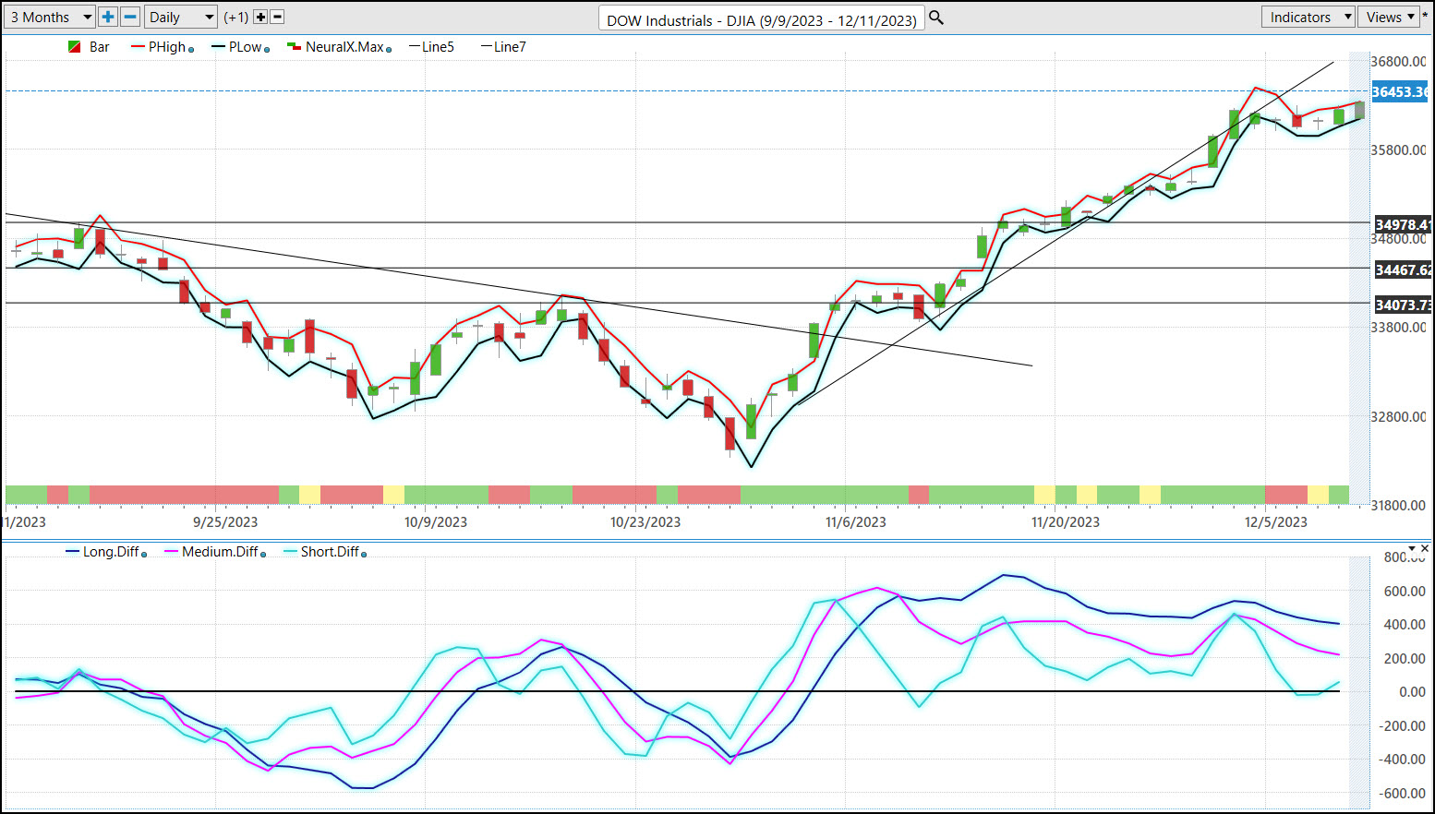Click the Line5 legend entry
Screen dimensions: 1435x814
coord(432,47)
